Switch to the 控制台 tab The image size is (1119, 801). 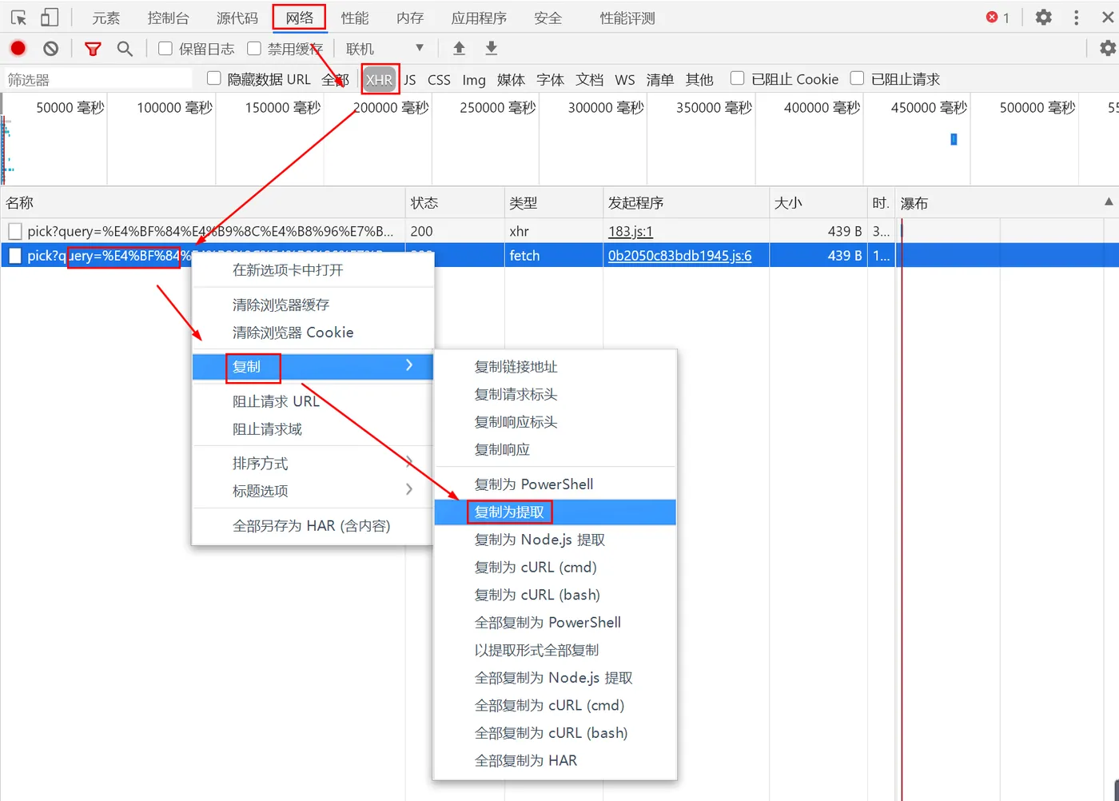pos(169,18)
